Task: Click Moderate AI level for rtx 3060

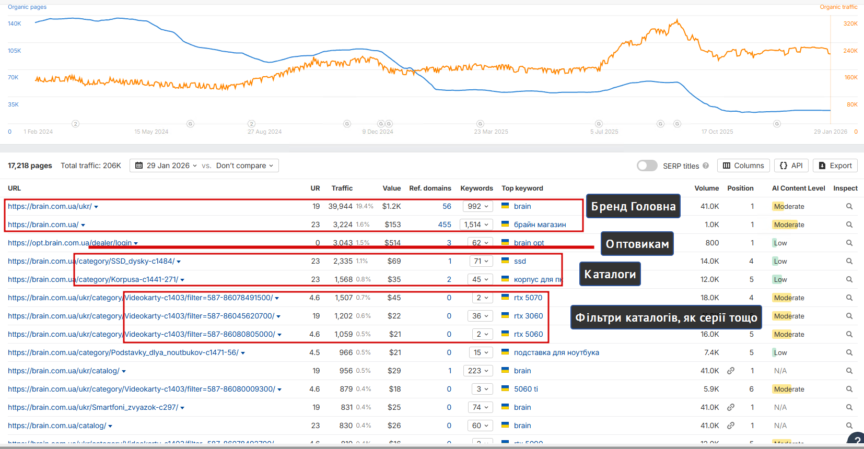Action: point(789,316)
